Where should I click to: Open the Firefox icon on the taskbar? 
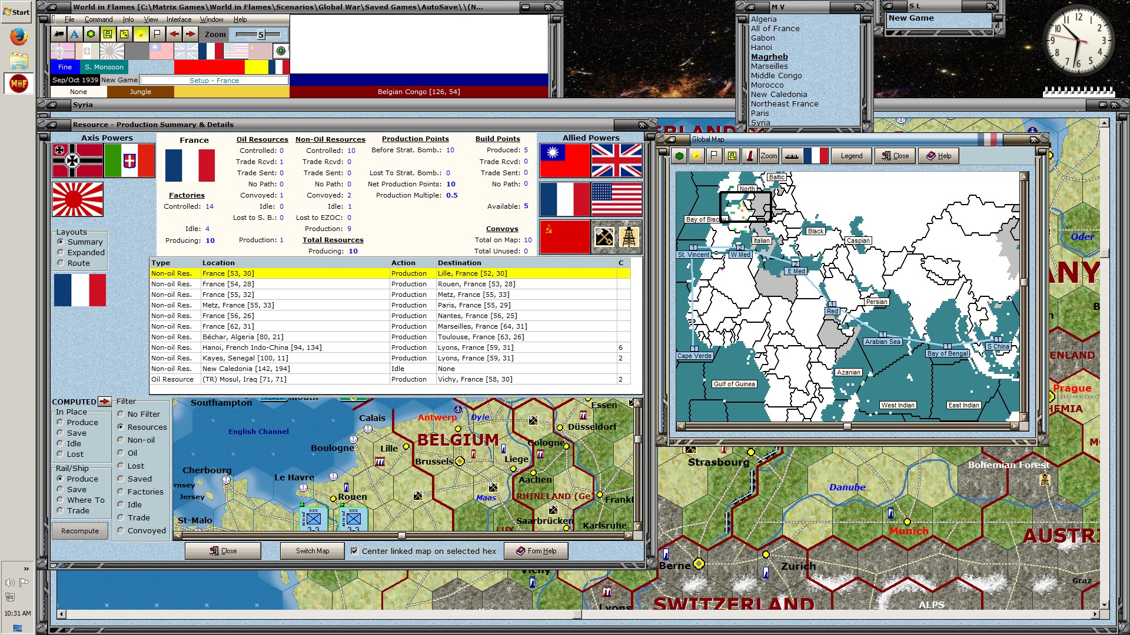pyautogui.click(x=19, y=37)
